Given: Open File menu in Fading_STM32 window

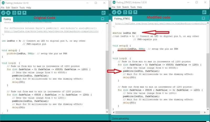Looking at the screenshot, I should click(114, 7).
